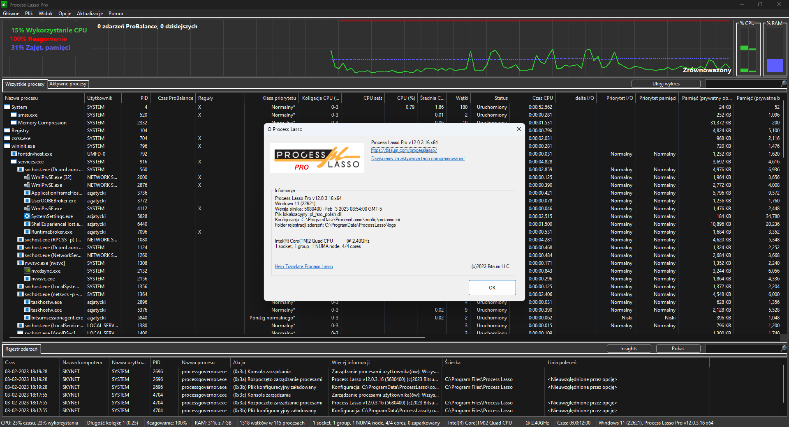The image size is (789, 427).
Task: Click '0 zdarzeń ProBalance, 0 dzisiejszych' text
Action: [x=147, y=26]
